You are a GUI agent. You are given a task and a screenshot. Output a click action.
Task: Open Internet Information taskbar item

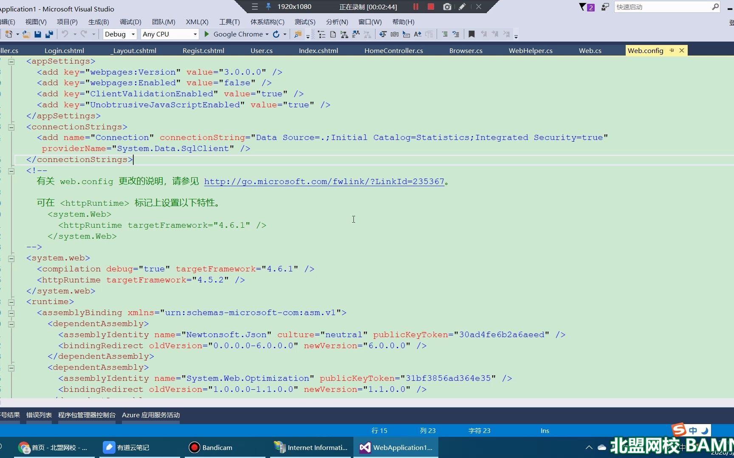311,447
